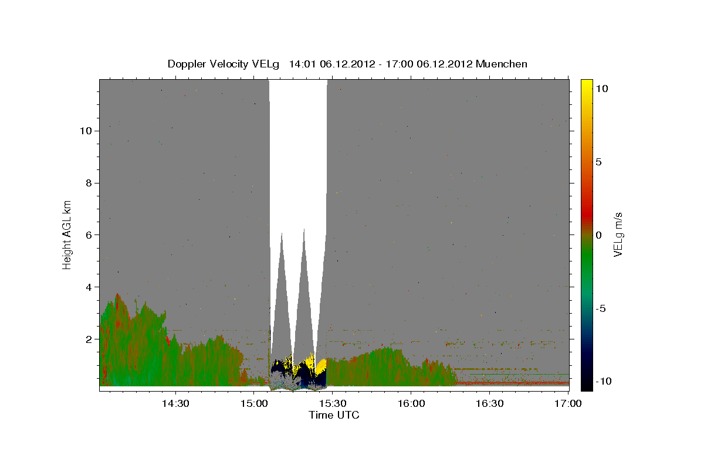The image size is (704, 469).
Task: Click the '16:30' time tick label
Action: [489, 403]
